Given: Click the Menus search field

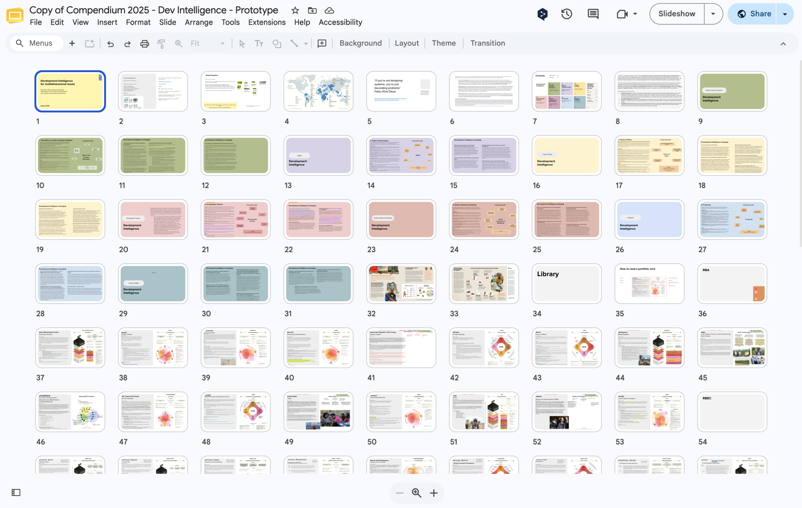Looking at the screenshot, I should click(37, 43).
